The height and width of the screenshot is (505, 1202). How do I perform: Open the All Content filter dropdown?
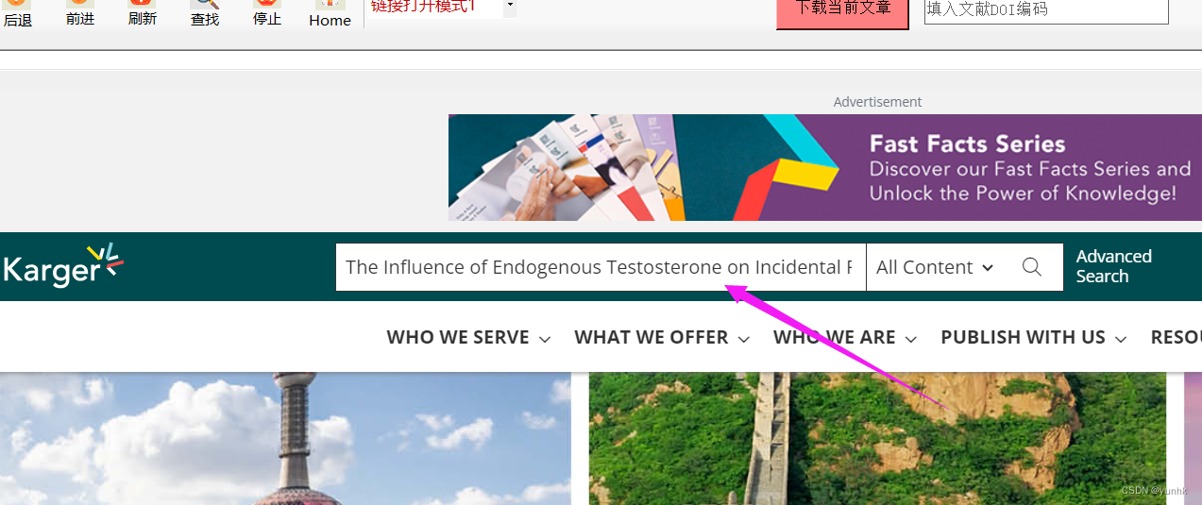tap(935, 267)
